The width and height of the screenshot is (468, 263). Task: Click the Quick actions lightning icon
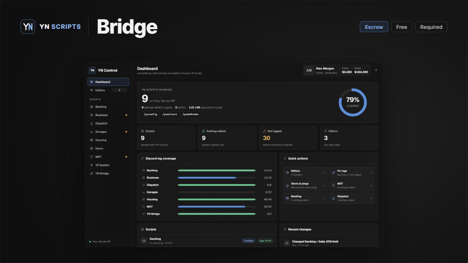click(x=285, y=159)
